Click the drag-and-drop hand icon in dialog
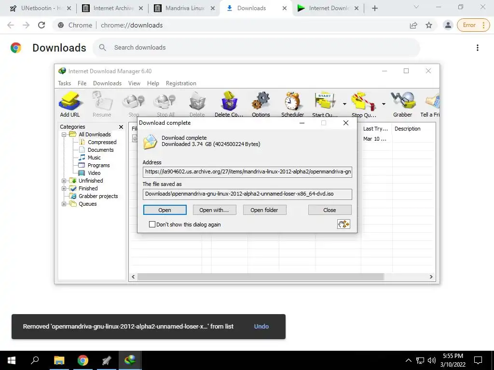 point(343,224)
